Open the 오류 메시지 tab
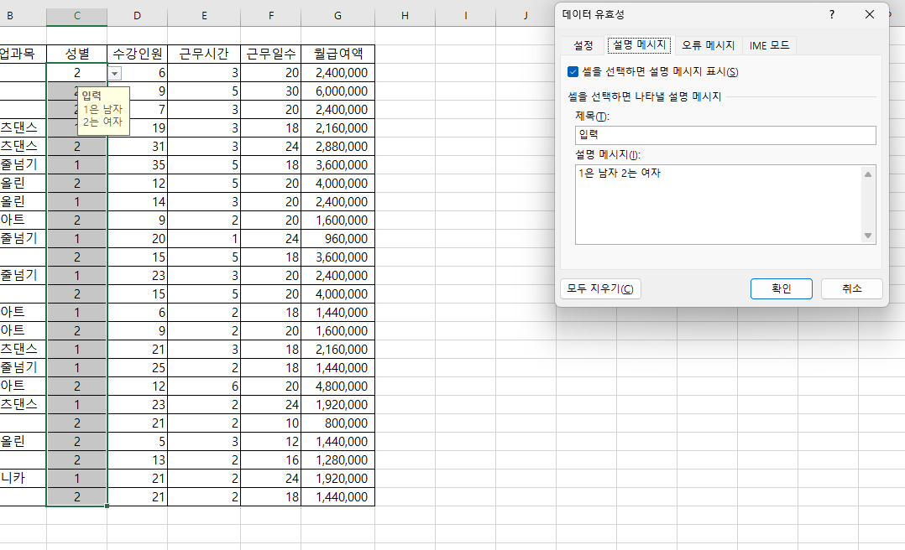The height and width of the screenshot is (550, 905). 708,45
